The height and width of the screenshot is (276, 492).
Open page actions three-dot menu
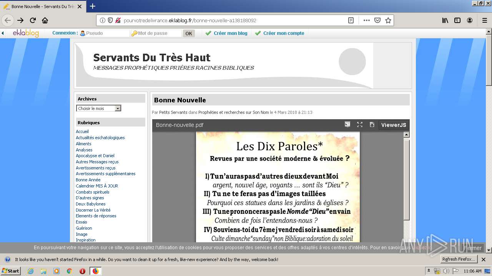(366, 20)
